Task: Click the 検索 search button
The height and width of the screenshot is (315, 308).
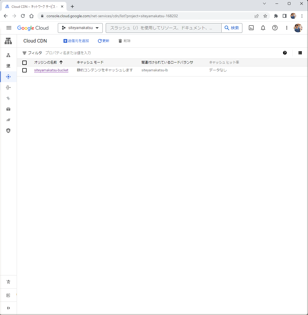Action: click(232, 28)
